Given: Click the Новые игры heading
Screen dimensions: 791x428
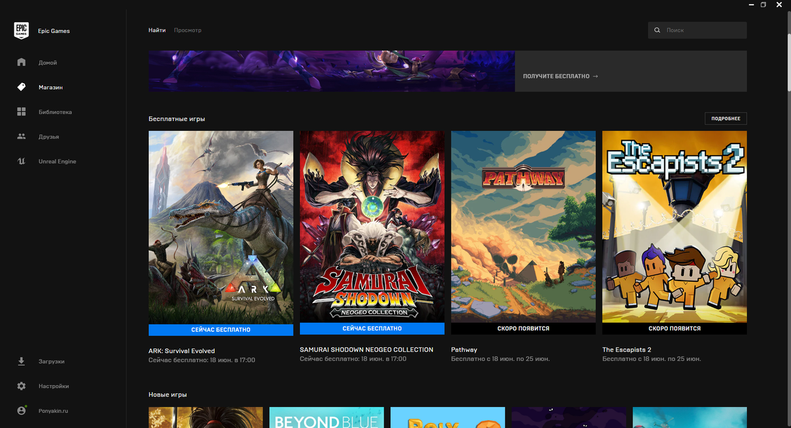Looking at the screenshot, I should [167, 394].
